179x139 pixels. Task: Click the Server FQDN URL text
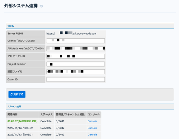tap(72, 33)
